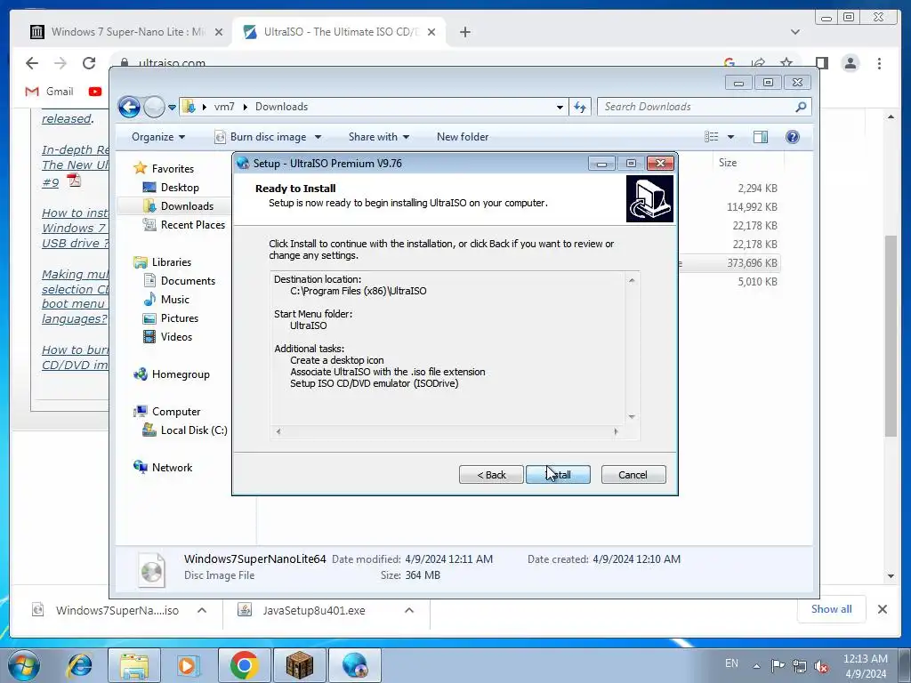Select Downloads in Favorites

coord(187,205)
